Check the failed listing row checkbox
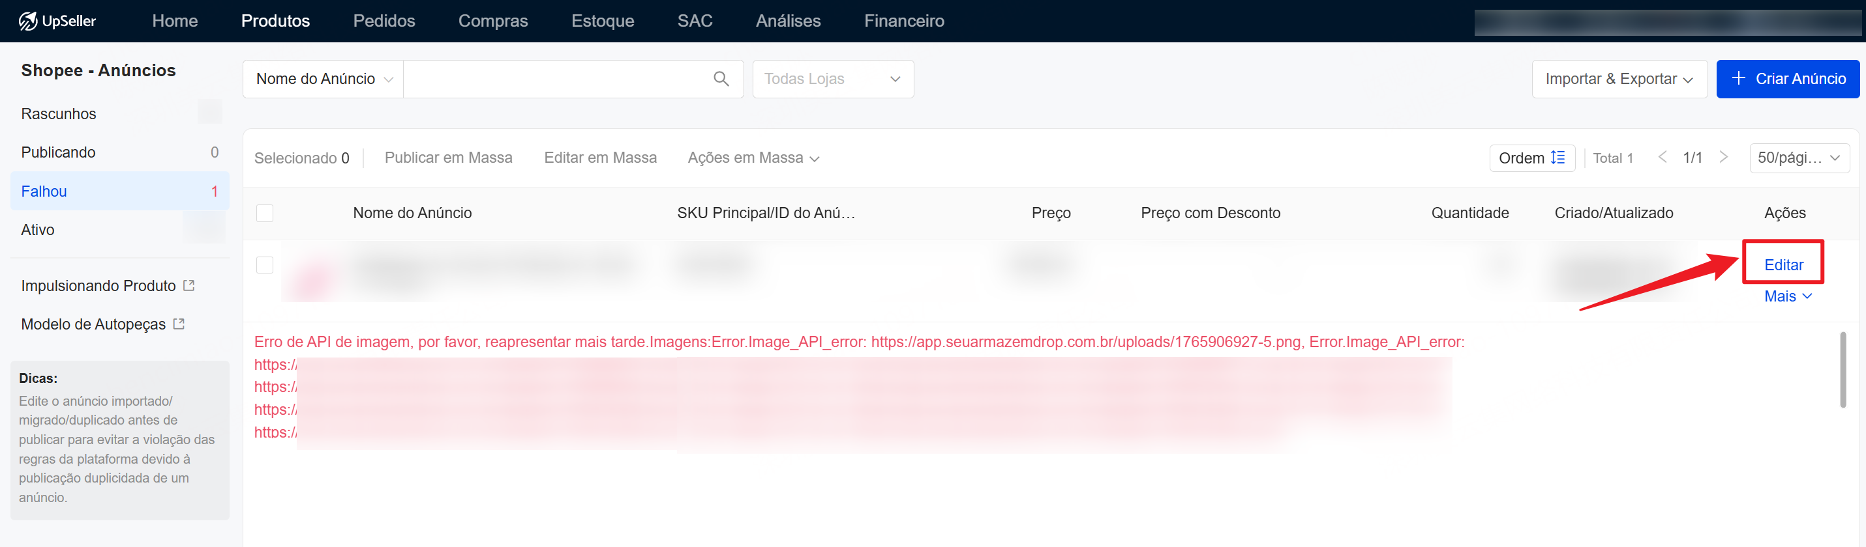Image resolution: width=1866 pixels, height=547 pixels. [265, 265]
